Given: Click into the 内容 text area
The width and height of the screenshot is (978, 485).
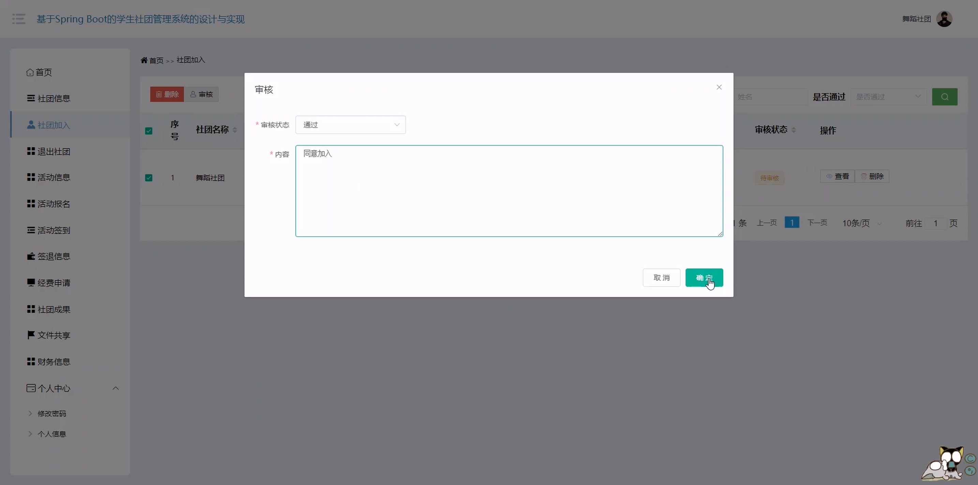Looking at the screenshot, I should point(509,191).
